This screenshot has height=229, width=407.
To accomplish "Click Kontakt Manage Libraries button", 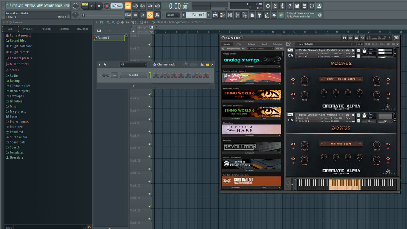I will [x=233, y=49].
